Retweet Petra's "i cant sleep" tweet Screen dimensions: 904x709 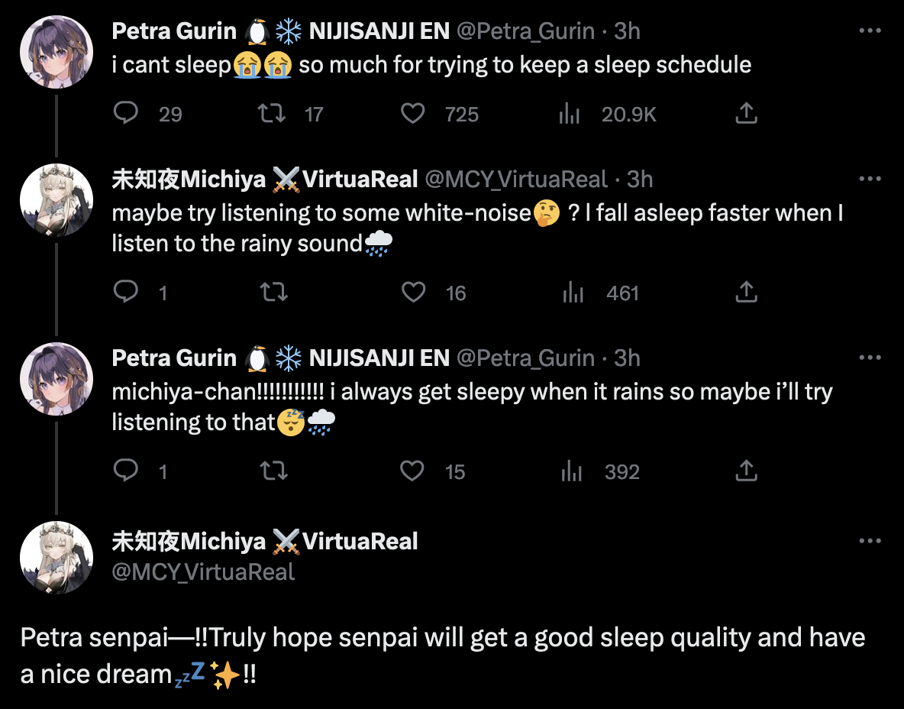(271, 114)
